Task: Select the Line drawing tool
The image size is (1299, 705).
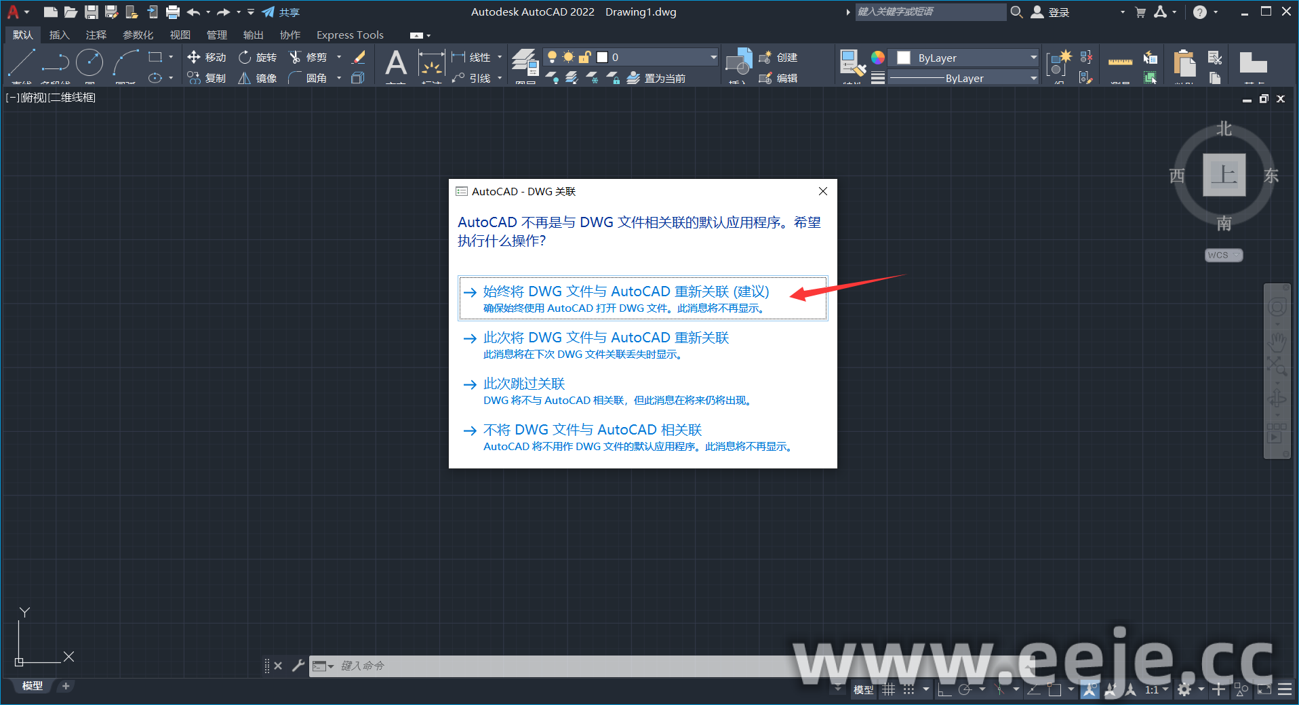Action: point(21,63)
